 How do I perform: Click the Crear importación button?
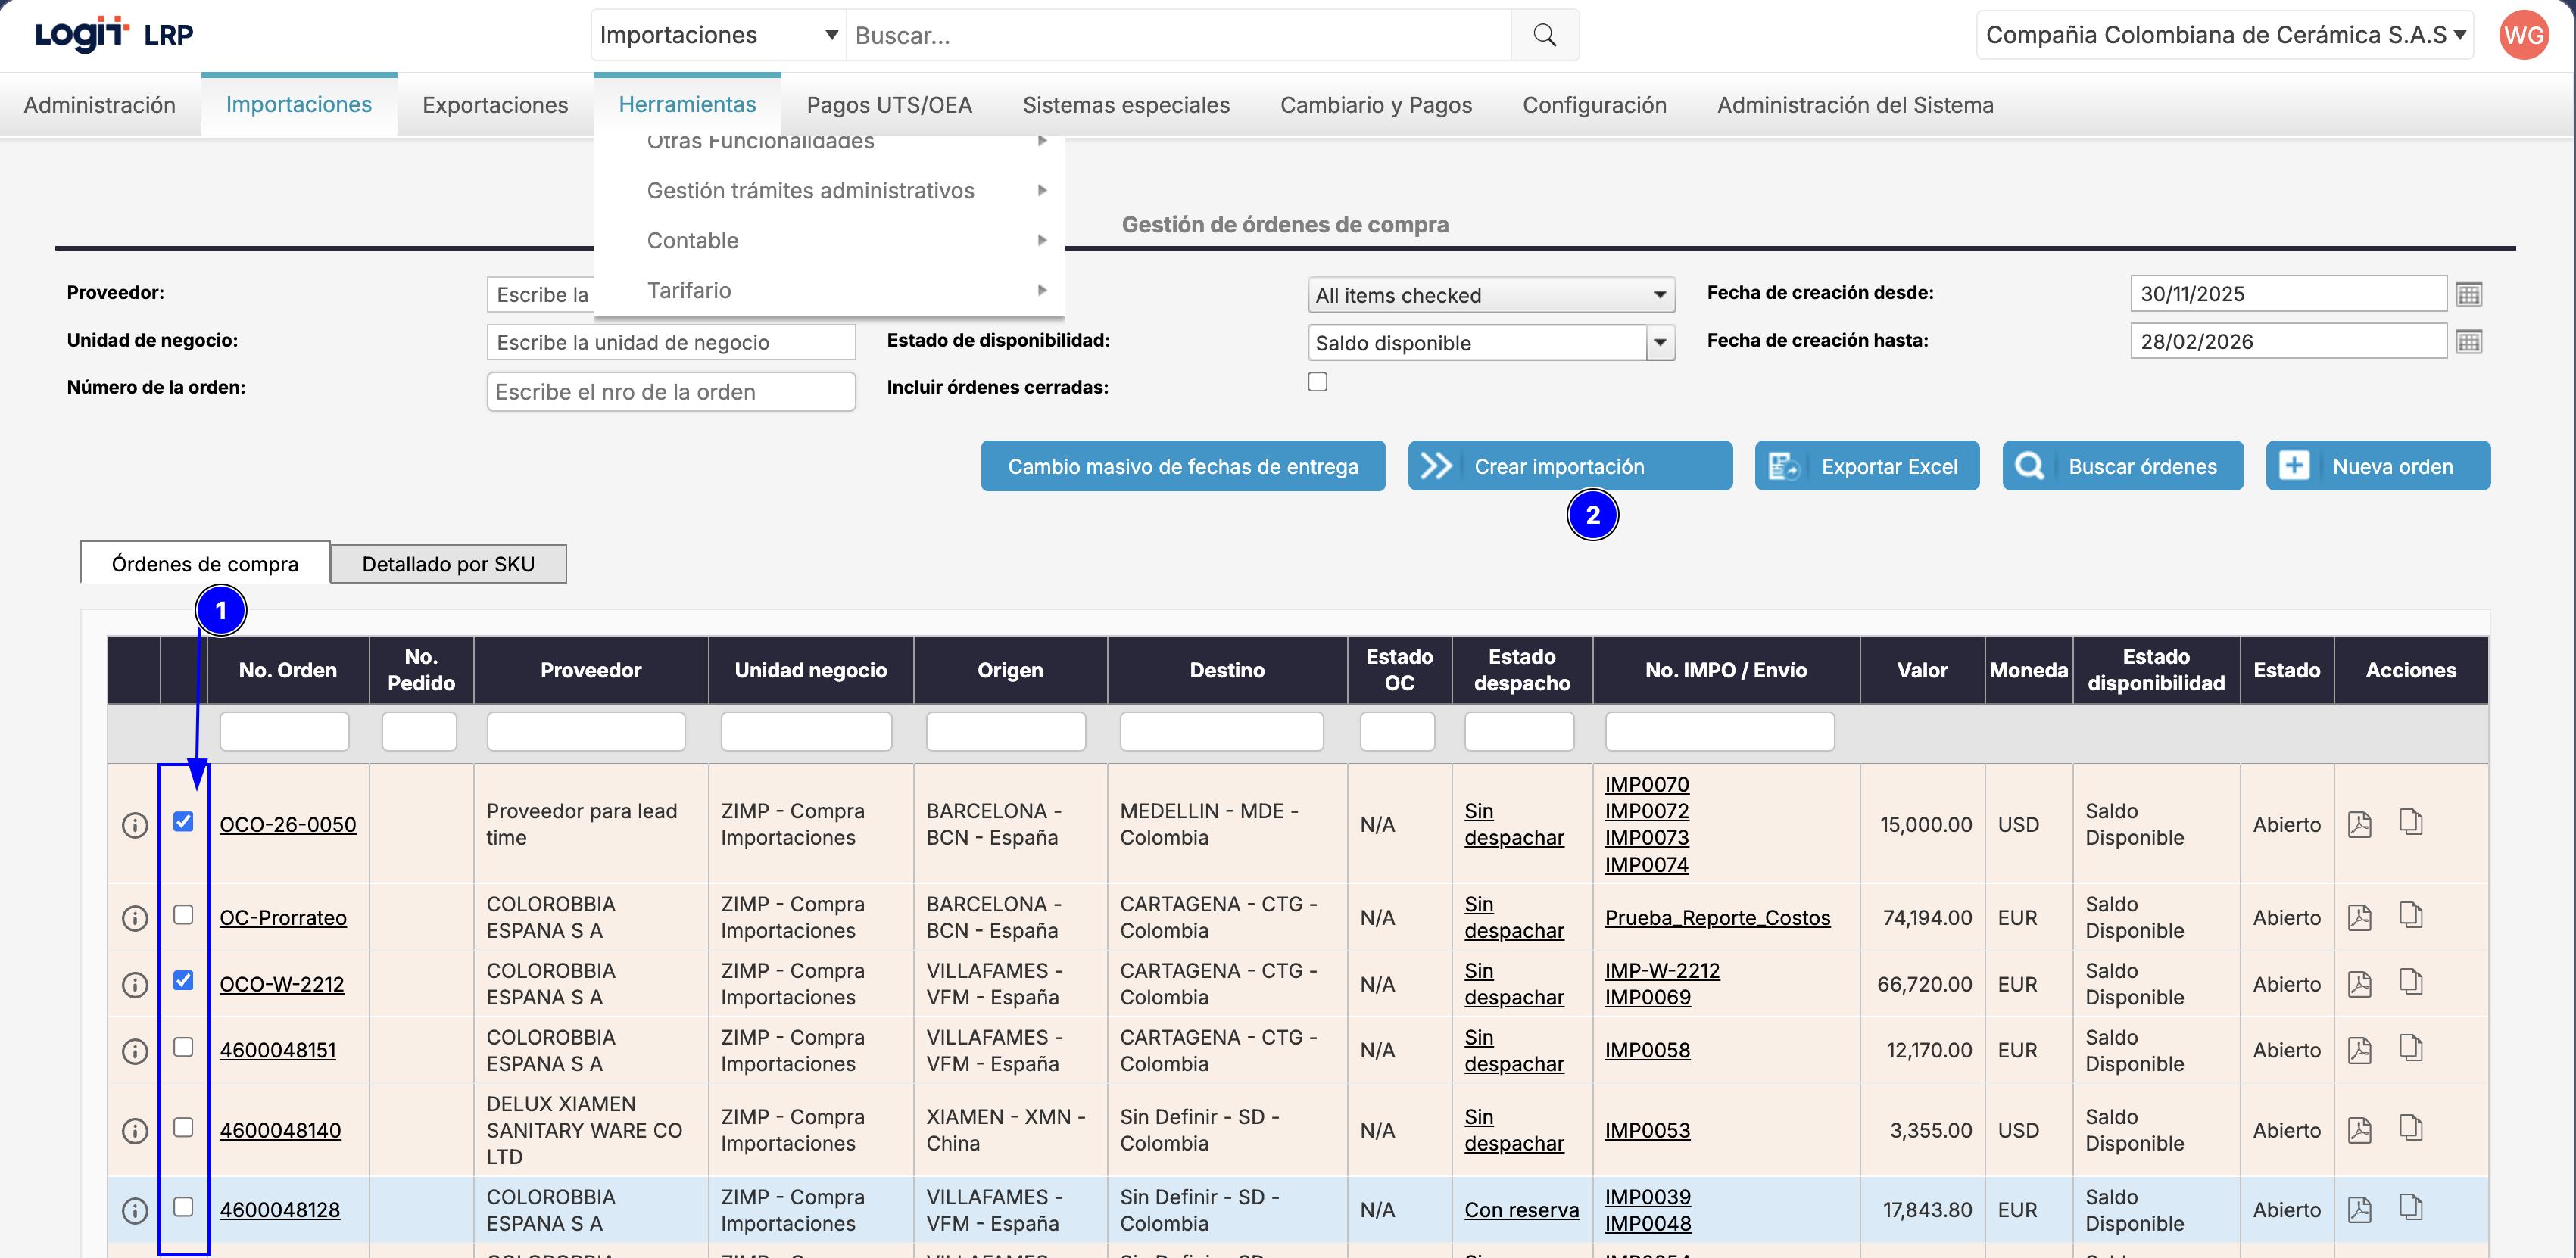pyautogui.click(x=1569, y=466)
